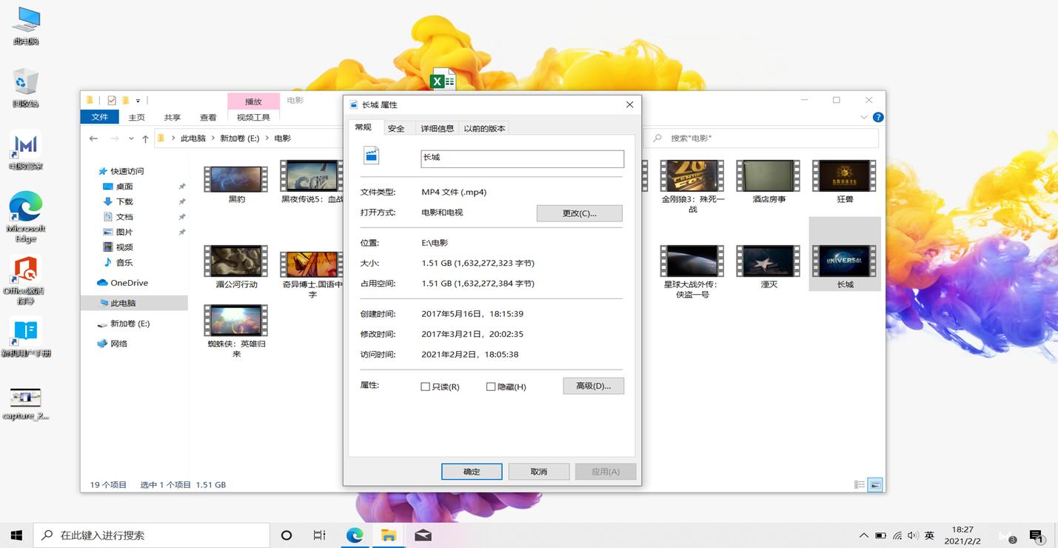The width and height of the screenshot is (1058, 548).
Task: Open the 查看 ribbon tab
Action: (x=208, y=116)
